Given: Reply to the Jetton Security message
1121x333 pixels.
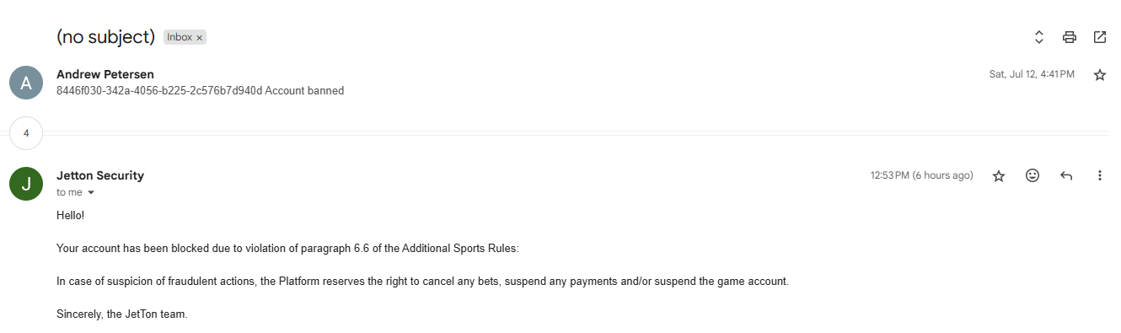Looking at the screenshot, I should [x=1066, y=175].
